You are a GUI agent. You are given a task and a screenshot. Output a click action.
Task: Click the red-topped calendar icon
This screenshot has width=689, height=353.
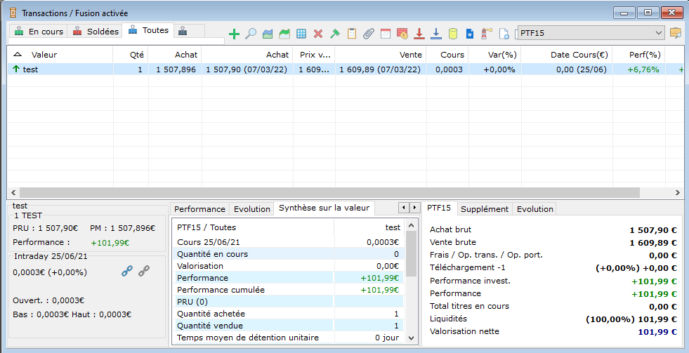(386, 34)
